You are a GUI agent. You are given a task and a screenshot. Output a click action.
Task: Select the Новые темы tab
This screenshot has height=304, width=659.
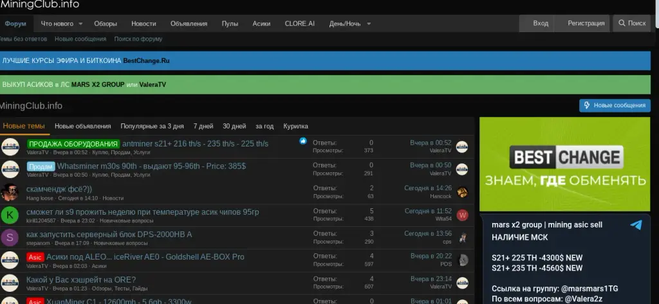point(24,126)
